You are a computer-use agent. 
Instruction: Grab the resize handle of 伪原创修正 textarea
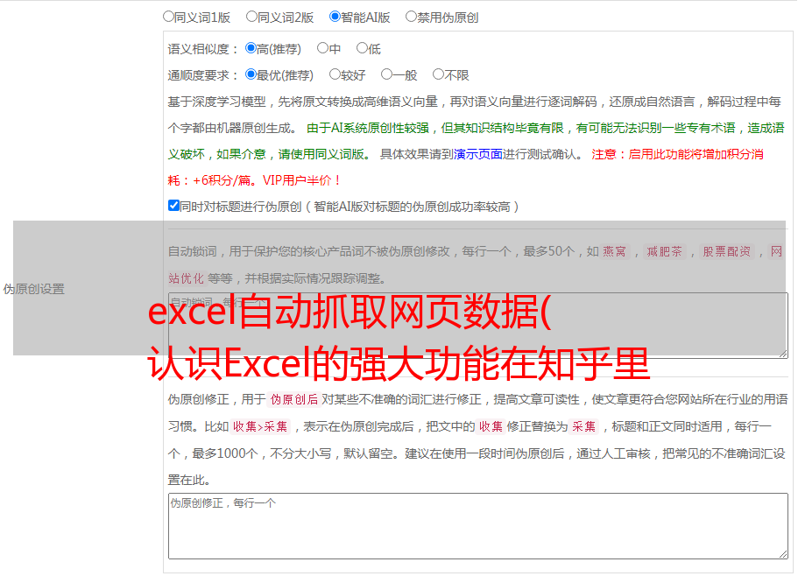[x=783, y=555]
